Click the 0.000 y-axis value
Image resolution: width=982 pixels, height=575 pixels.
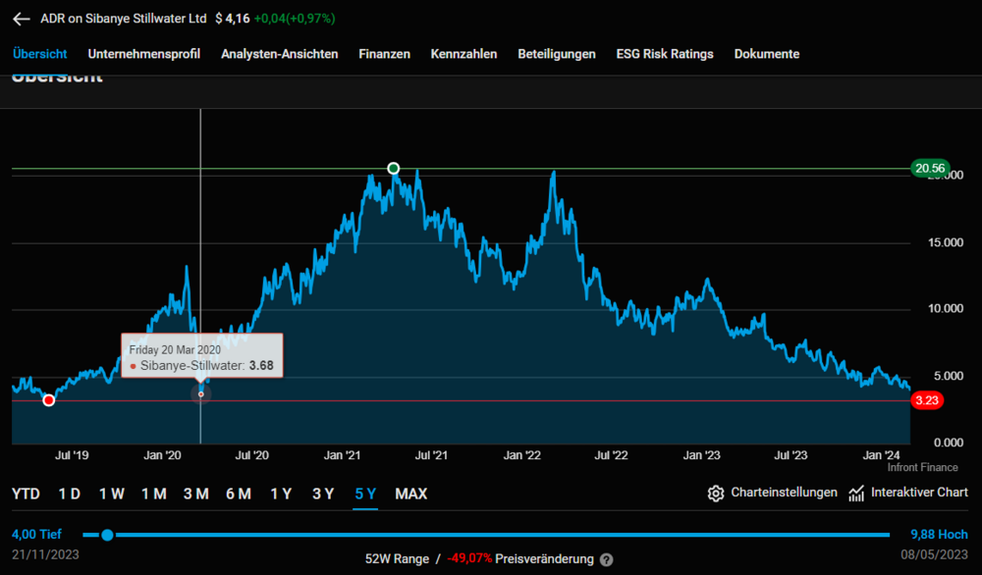949,443
